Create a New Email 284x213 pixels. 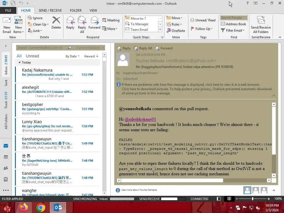[7, 25]
